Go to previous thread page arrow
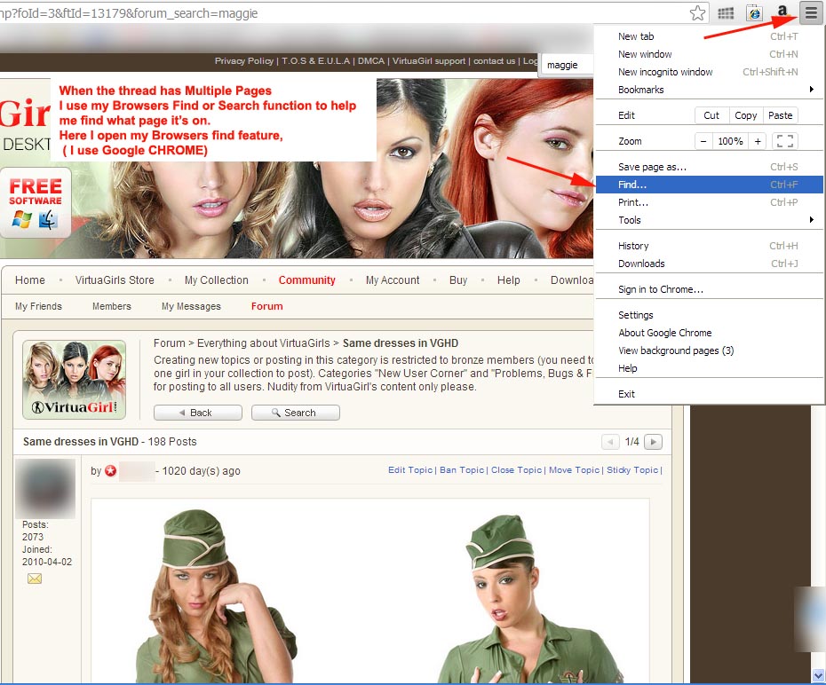Viewport: 826px width, 685px height. [x=611, y=442]
